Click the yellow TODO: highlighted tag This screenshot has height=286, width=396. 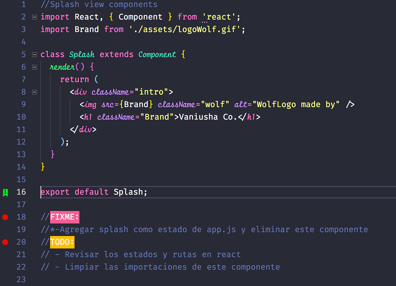tap(62, 242)
